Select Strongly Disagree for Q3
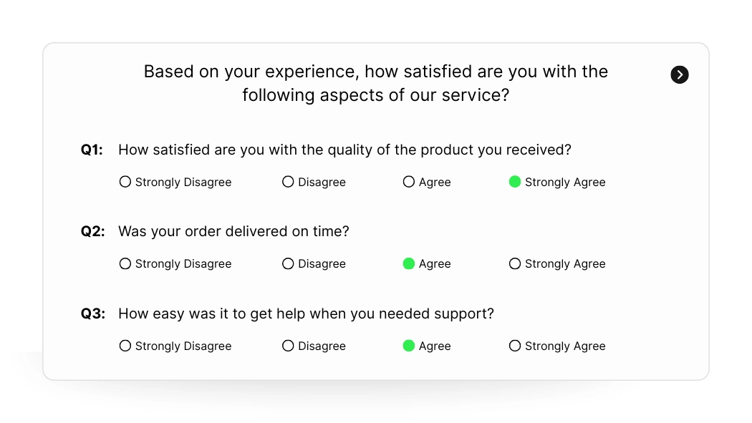752x423 pixels. [125, 346]
